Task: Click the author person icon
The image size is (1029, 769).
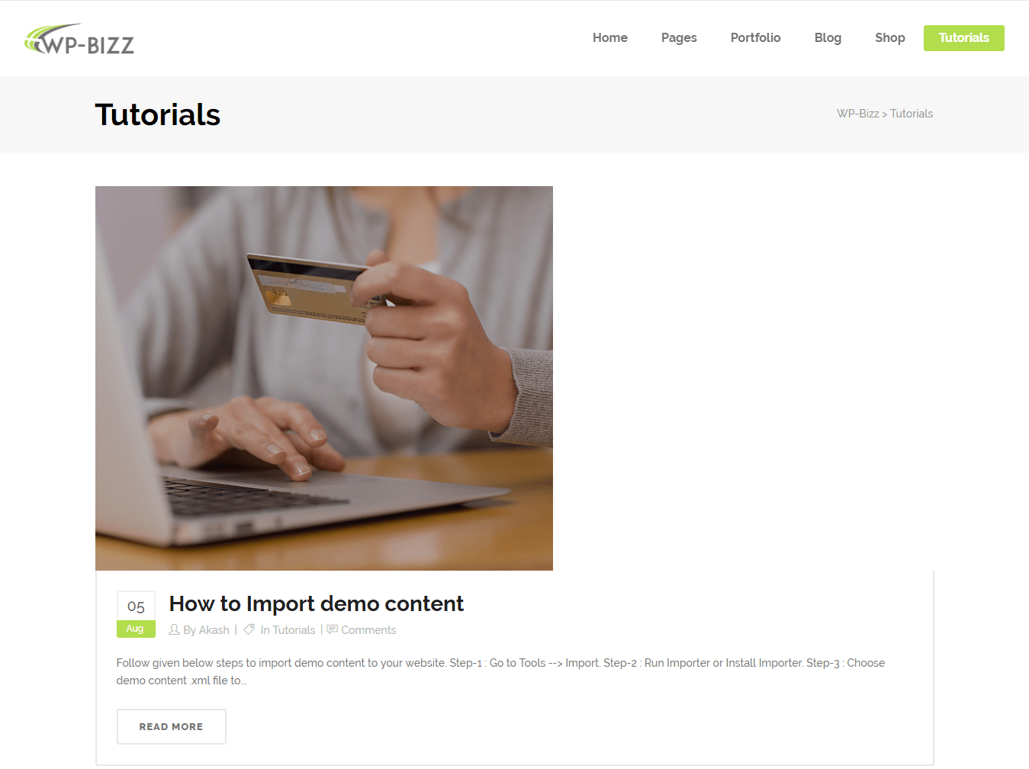Action: point(174,629)
